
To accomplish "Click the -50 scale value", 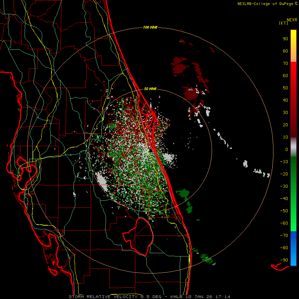I will tap(284, 211).
